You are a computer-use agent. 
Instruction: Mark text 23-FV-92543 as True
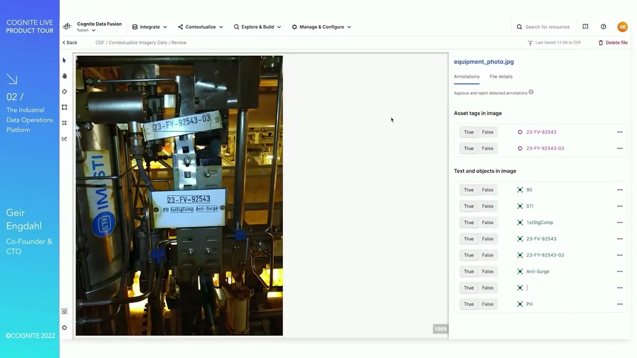tap(469, 239)
